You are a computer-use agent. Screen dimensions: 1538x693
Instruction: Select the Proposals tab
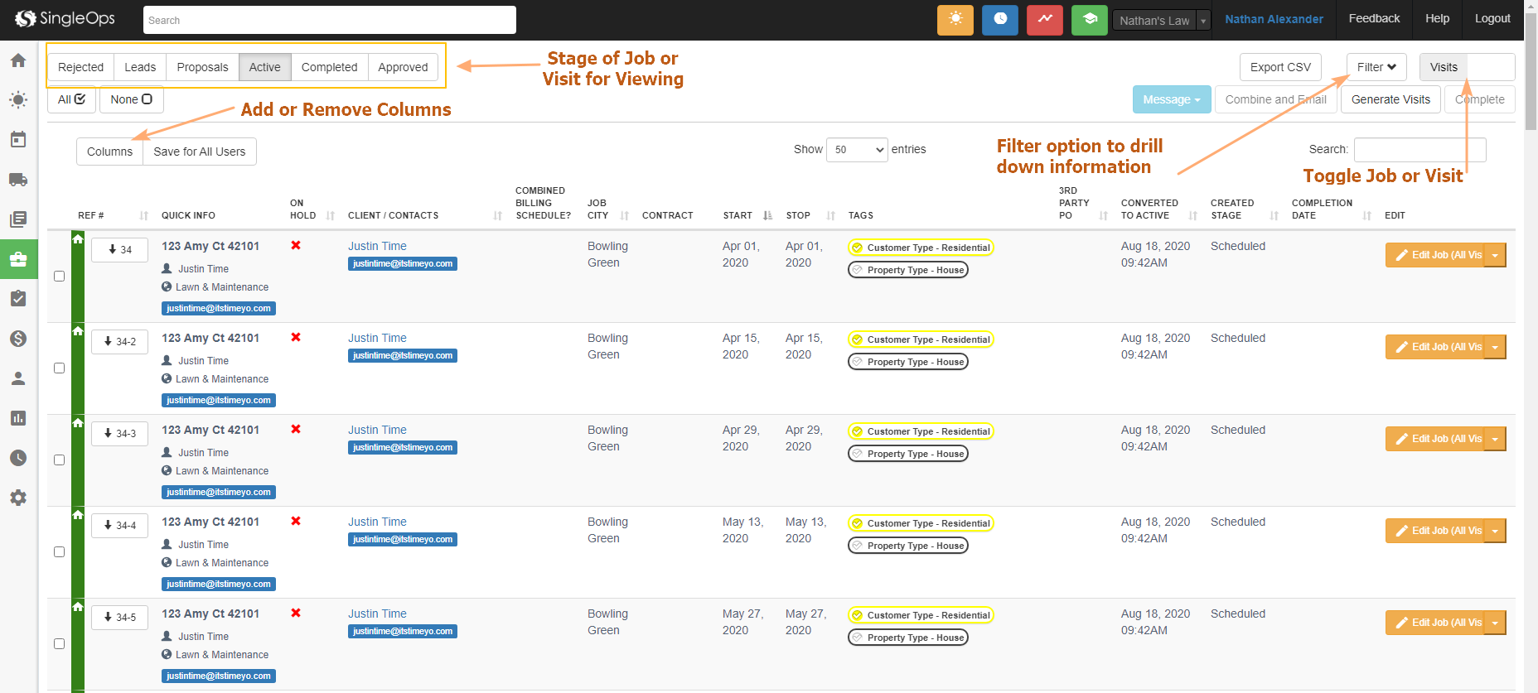(x=202, y=67)
